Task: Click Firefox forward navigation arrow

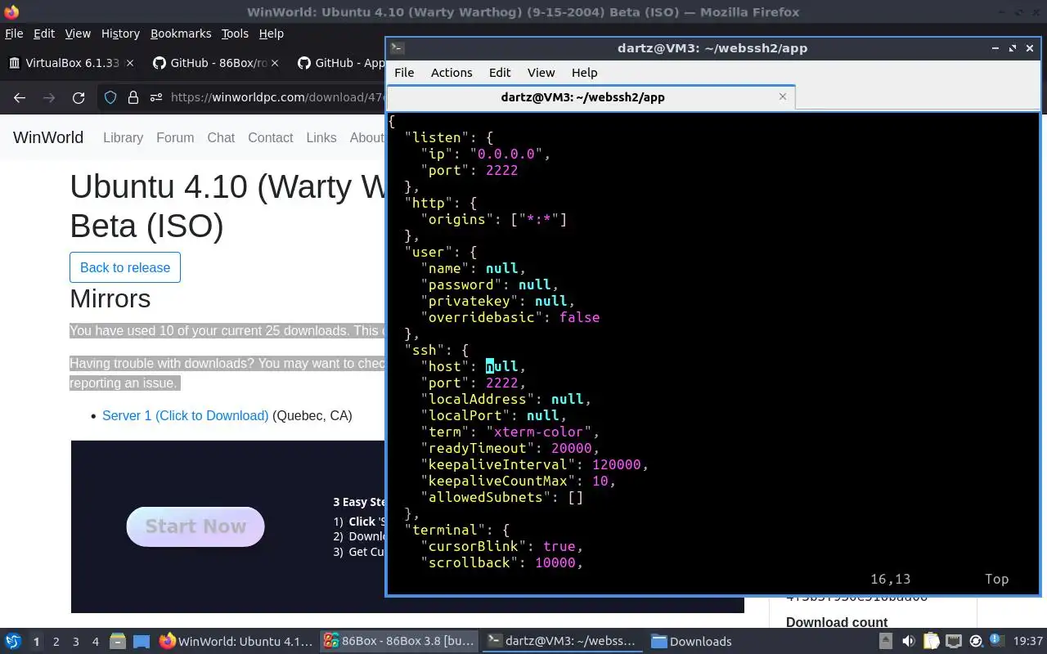Action: (x=49, y=97)
